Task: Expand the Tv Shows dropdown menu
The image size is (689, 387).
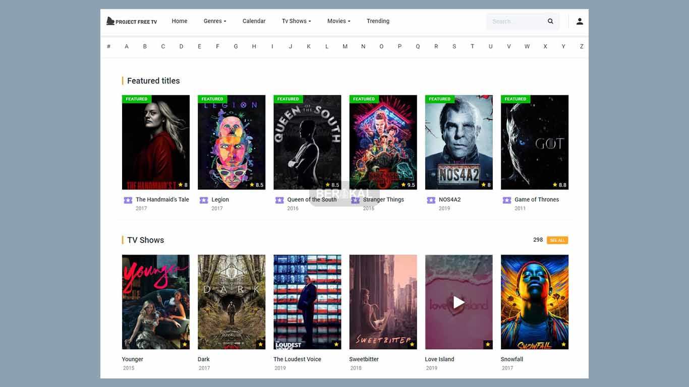Action: click(x=297, y=21)
